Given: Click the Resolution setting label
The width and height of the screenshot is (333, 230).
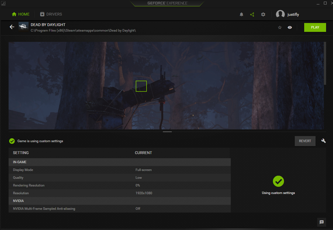Looking at the screenshot, I should (21, 193).
